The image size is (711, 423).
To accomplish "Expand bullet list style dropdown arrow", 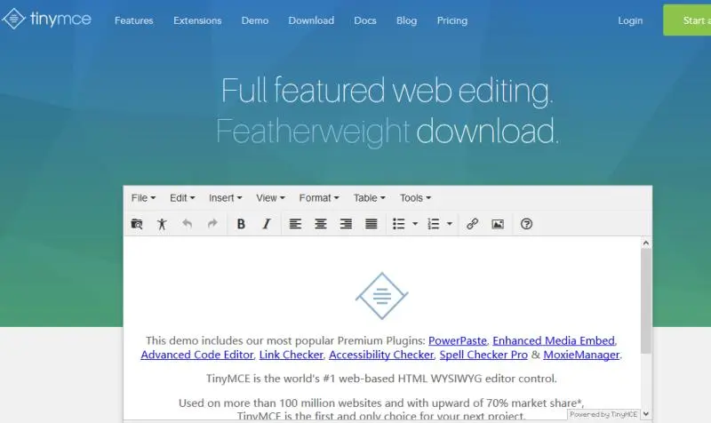I will pyautogui.click(x=415, y=224).
